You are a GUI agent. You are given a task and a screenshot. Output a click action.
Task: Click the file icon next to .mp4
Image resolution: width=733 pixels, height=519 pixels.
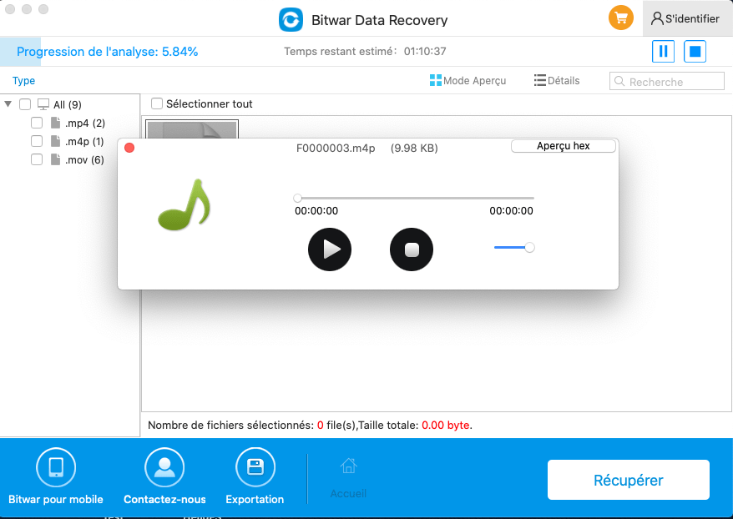pyautogui.click(x=55, y=123)
